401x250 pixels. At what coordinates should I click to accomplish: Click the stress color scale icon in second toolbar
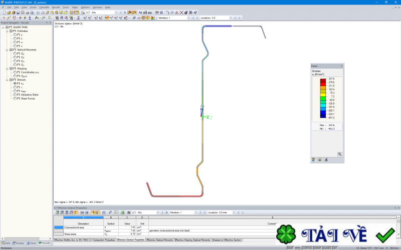(x=153, y=18)
